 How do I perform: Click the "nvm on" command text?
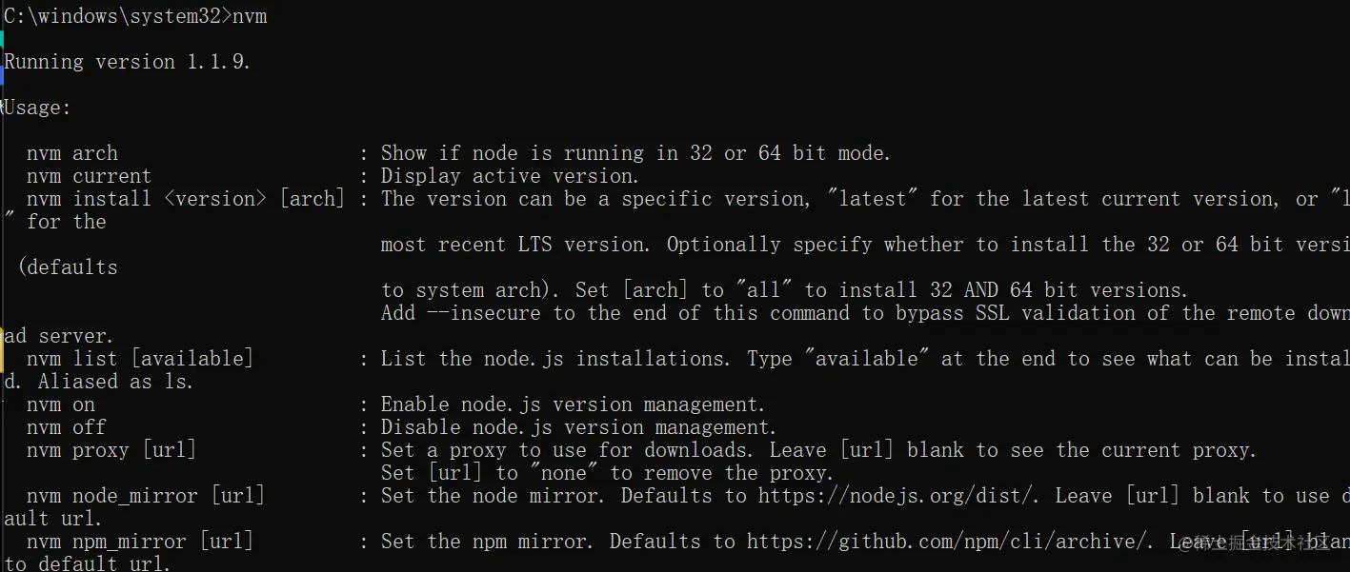tap(61, 404)
